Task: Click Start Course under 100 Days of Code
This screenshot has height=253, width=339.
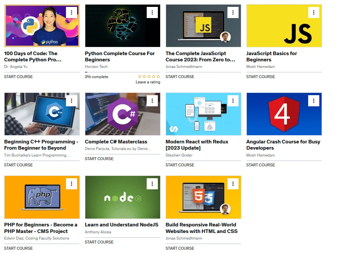Action: [18, 77]
